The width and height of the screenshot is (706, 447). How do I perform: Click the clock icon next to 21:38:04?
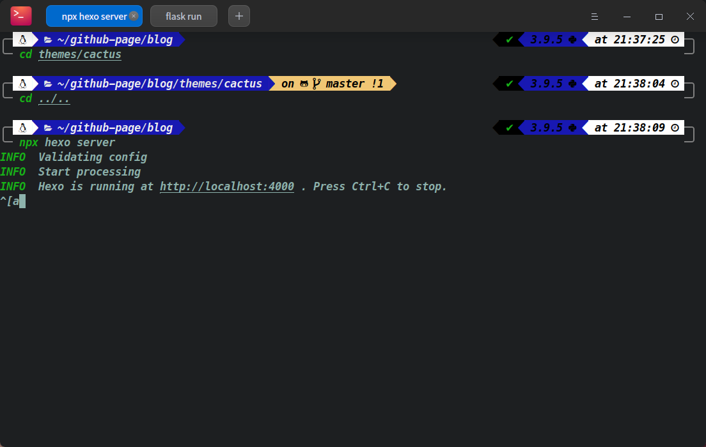(x=675, y=84)
